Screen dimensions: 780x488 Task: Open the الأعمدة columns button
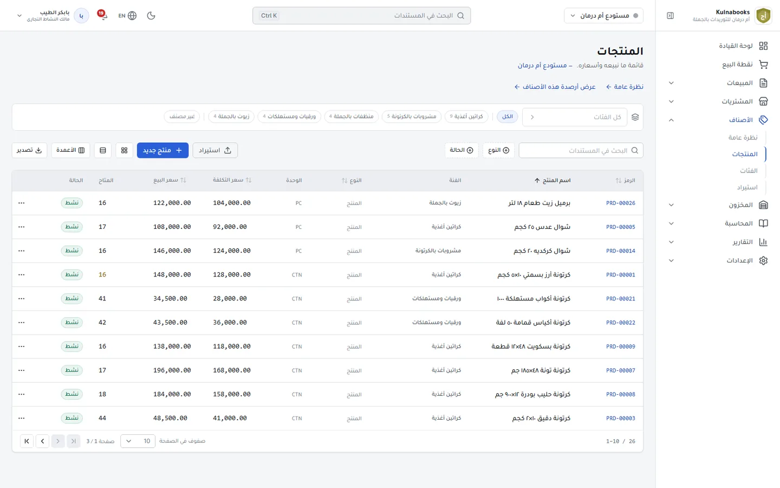[70, 150]
